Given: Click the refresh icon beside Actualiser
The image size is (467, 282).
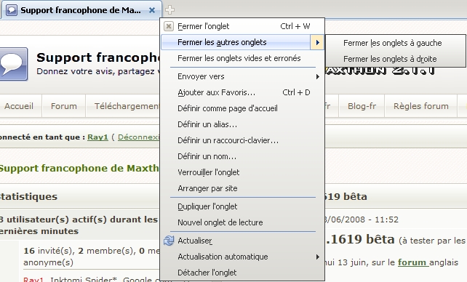Looking at the screenshot, I should pos(169,241).
